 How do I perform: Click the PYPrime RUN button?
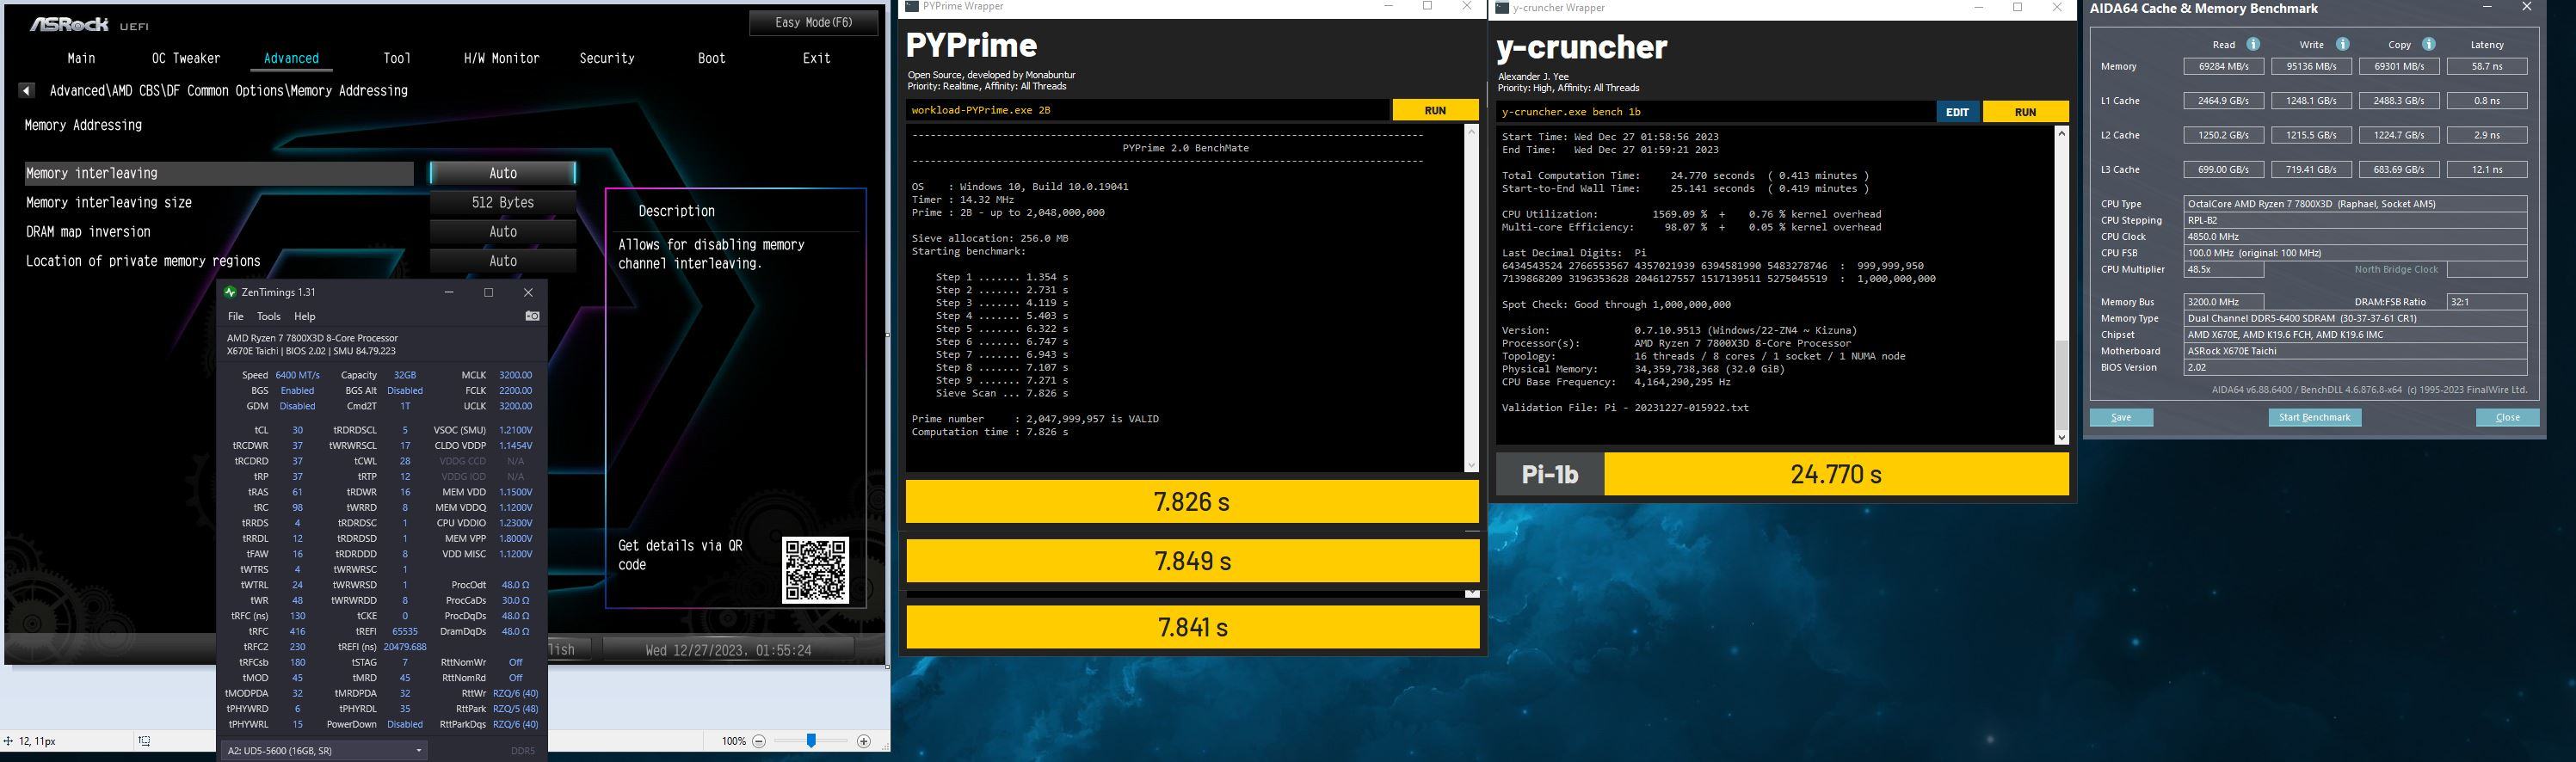[x=1435, y=110]
